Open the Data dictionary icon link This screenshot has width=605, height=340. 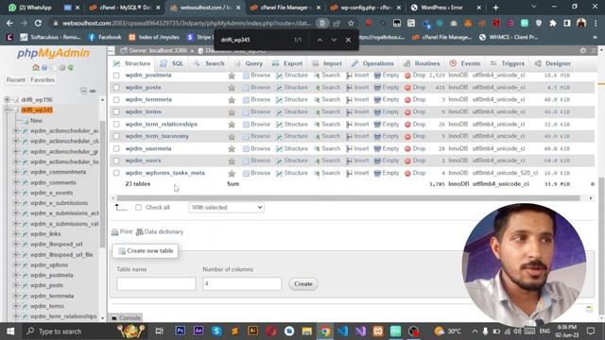click(x=140, y=232)
